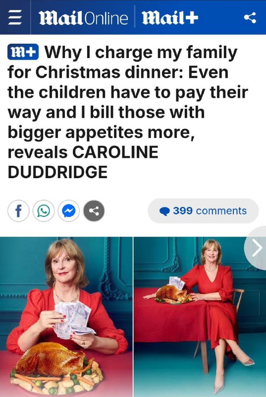Open the hamburger navigation menu
Screen dimensions: 266x397
pyautogui.click(x=15, y=18)
